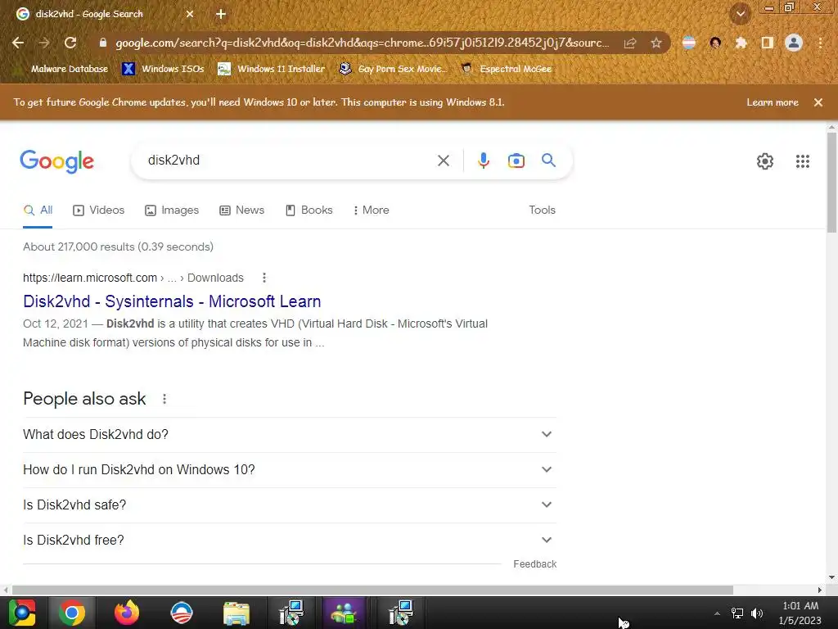Open the More search filters menu
Image resolution: width=838 pixels, height=629 pixels.
(372, 210)
